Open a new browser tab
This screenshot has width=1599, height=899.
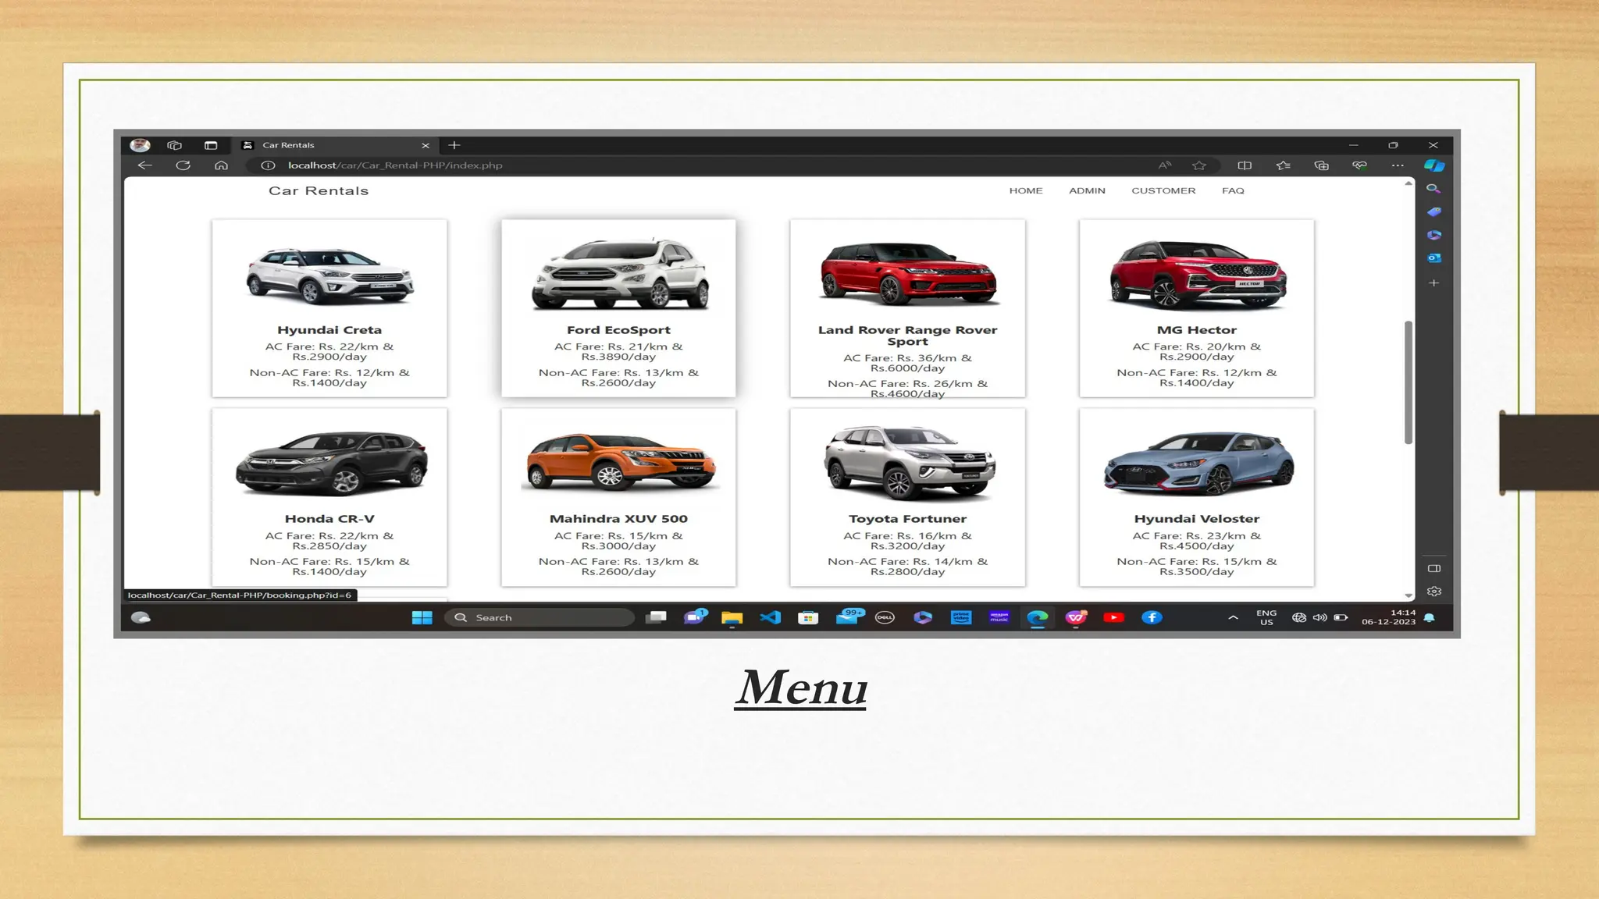tap(454, 145)
